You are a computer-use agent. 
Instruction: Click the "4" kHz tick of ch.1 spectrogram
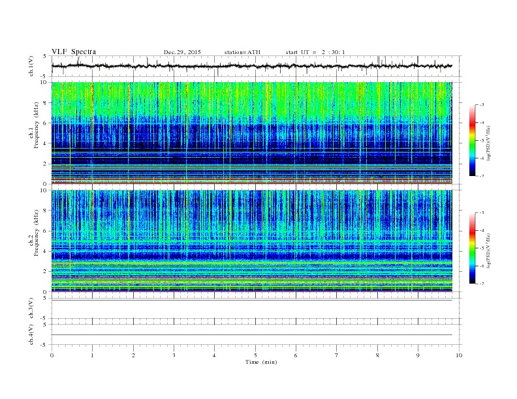click(x=46, y=143)
